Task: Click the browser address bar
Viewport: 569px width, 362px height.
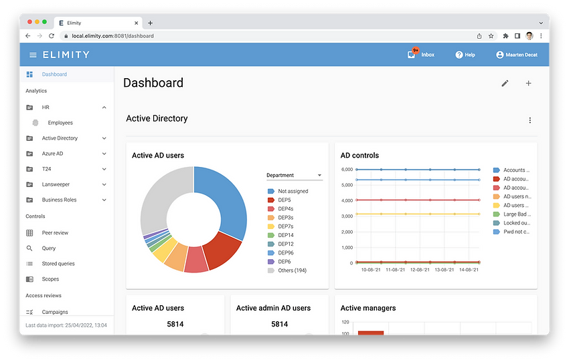Action: [x=268, y=36]
